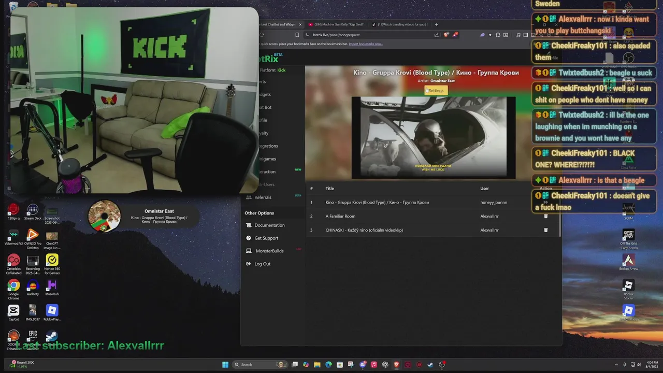Open the yellow Settings button for song requests
The height and width of the screenshot is (373, 663).
pyautogui.click(x=436, y=91)
